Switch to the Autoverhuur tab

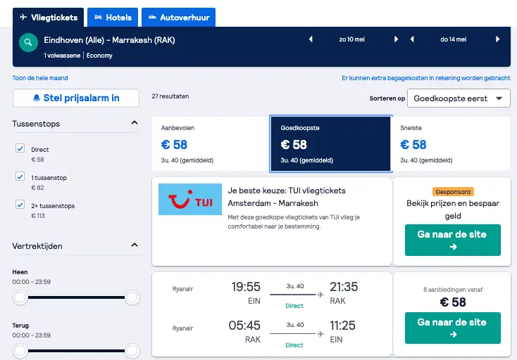click(x=179, y=18)
